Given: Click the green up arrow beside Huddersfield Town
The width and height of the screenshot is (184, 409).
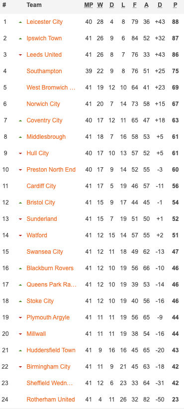Looking at the screenshot, I should coord(20,351).
